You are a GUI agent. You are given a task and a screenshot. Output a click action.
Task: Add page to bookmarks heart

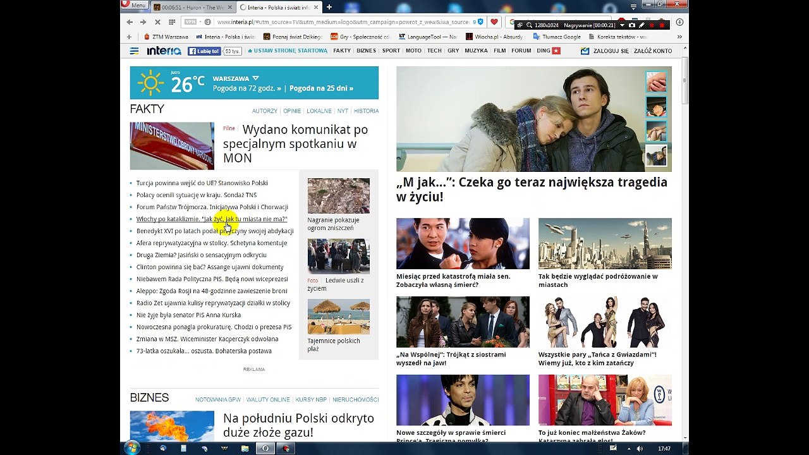click(494, 22)
